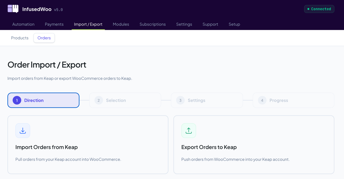Open the Automation menu item
This screenshot has width=344, height=179.
[23, 24]
